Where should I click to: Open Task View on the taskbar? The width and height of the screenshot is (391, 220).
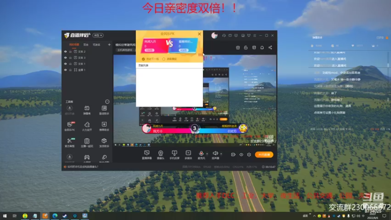click(15, 216)
